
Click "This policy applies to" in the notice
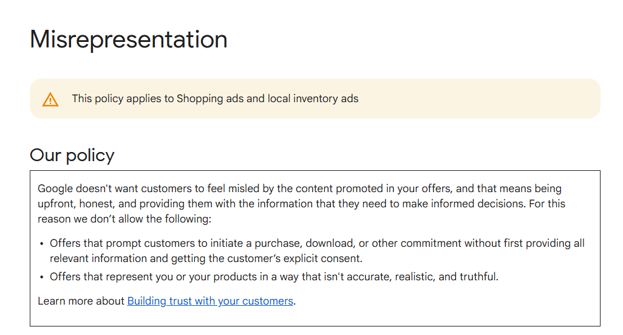123,98
